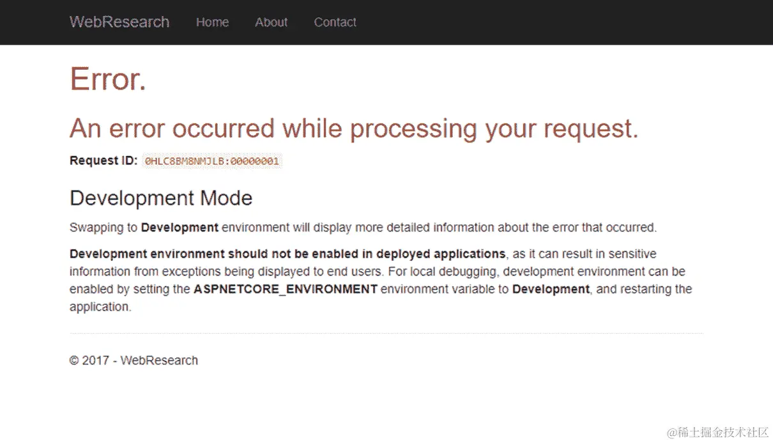The height and width of the screenshot is (443, 773).
Task: Open the WebResearch brand link
Action: (x=119, y=22)
